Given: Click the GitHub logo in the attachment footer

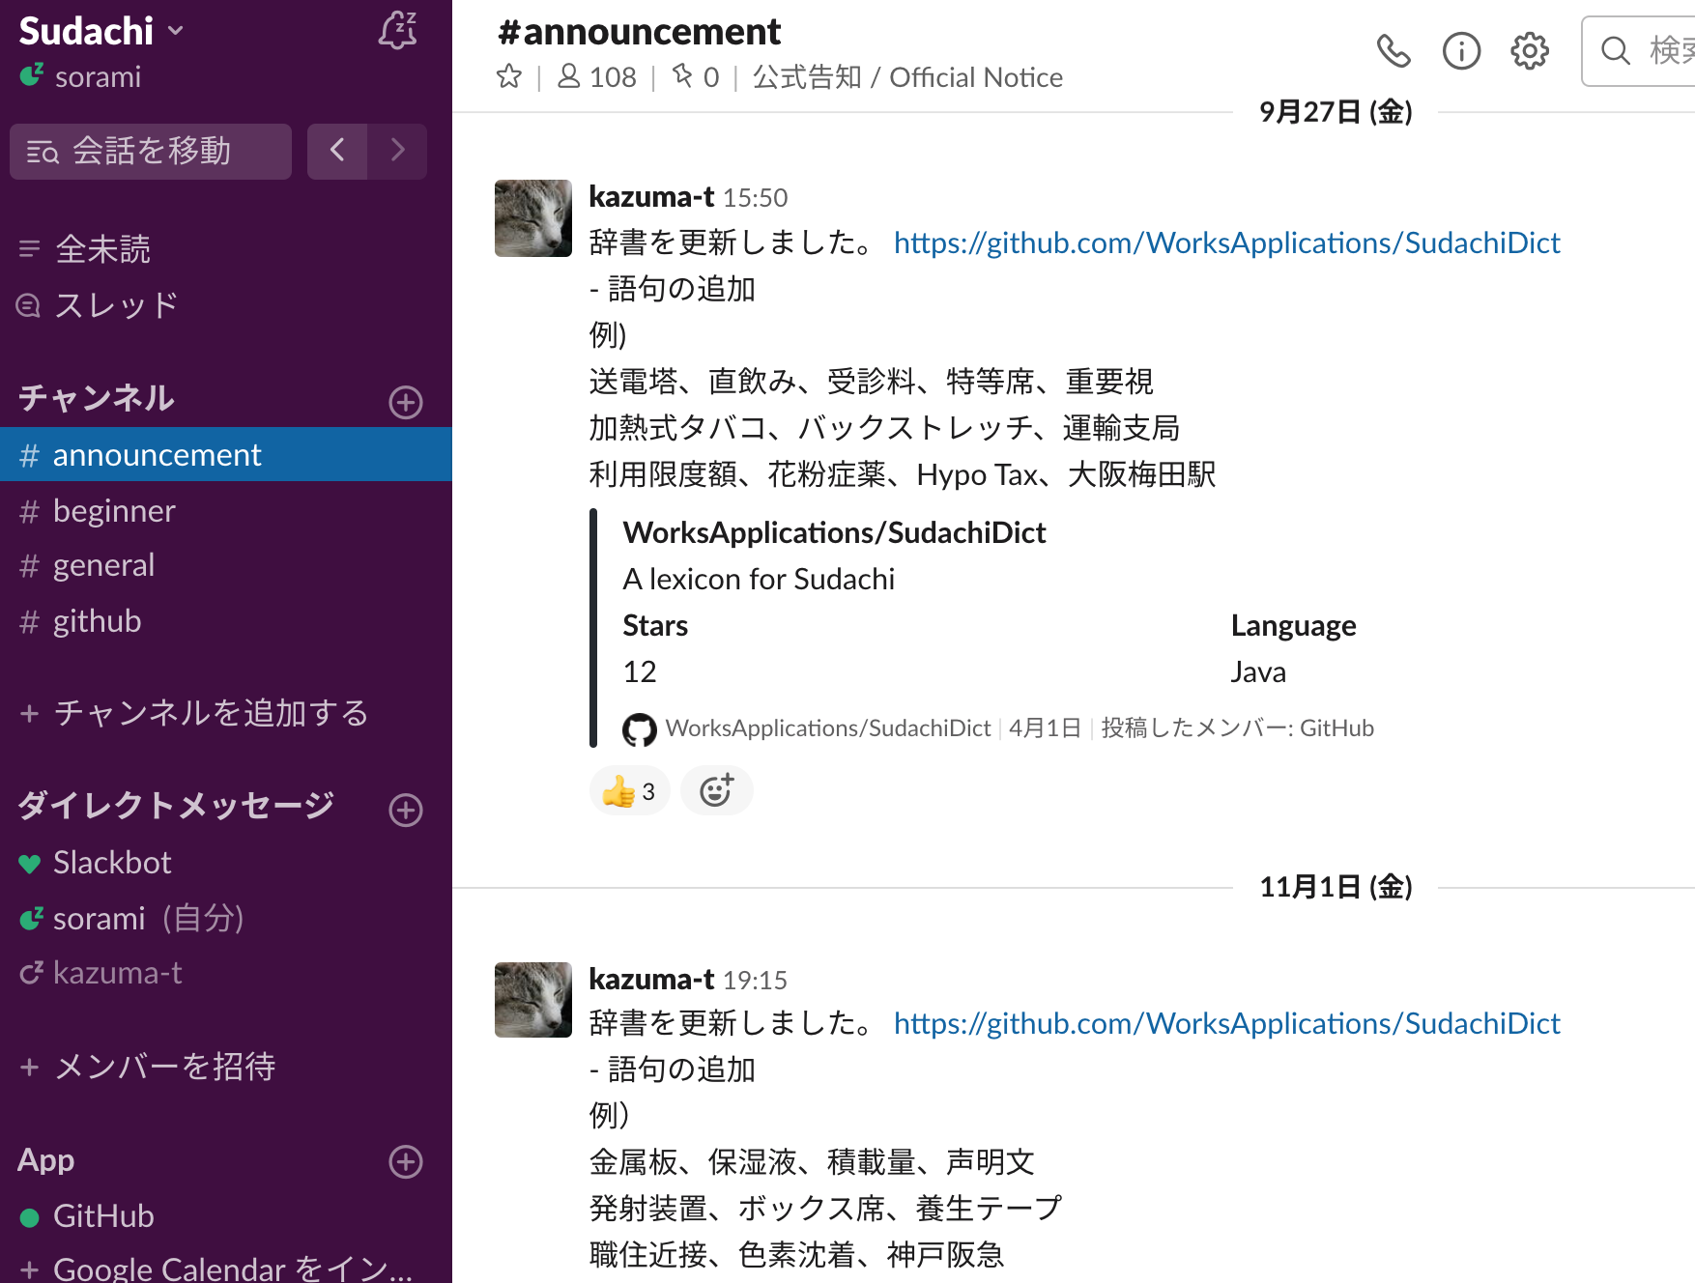Looking at the screenshot, I should [x=640, y=729].
